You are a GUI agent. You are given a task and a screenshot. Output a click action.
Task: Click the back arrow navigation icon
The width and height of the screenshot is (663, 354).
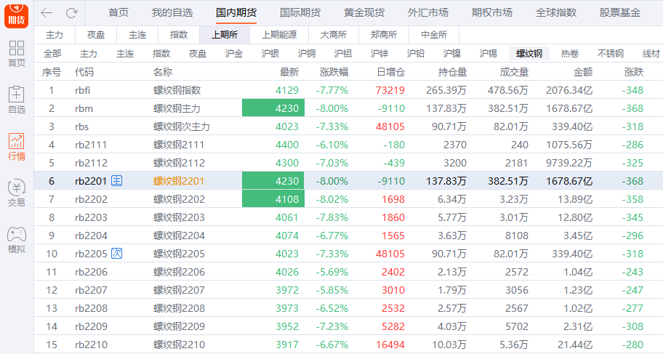tap(47, 13)
